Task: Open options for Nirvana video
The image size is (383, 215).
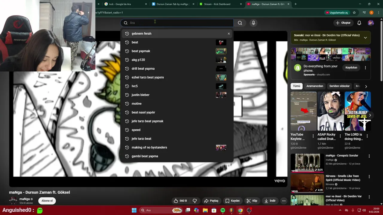Action: coord(369,177)
